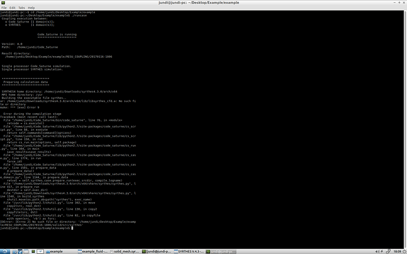407x254 pixels.
Task: Click the logout power icon in tray
Action: tap(405, 252)
